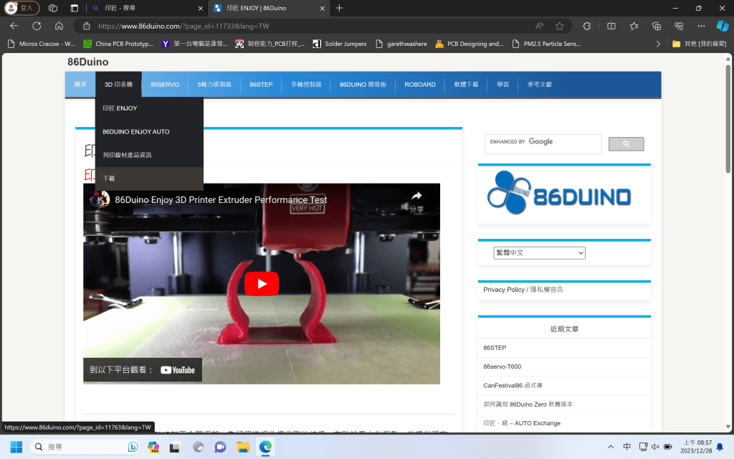
Task: Open the 86STEP recent article link
Action: [495, 348]
